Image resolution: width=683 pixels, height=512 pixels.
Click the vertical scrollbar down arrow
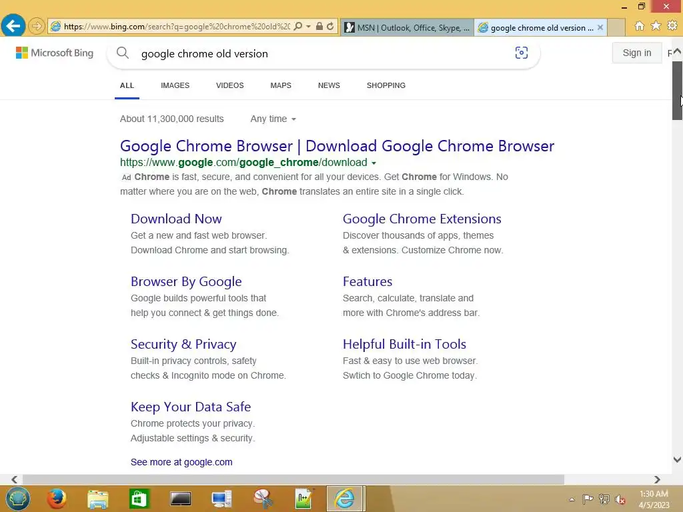(677, 459)
